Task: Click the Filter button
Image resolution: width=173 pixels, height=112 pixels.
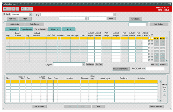Action: tap(25, 19)
